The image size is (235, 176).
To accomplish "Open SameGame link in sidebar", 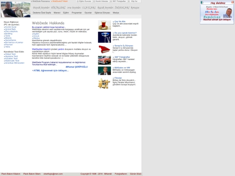I will (10, 40).
